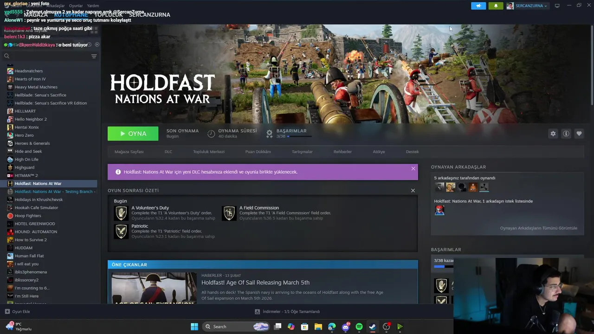Go to the MAĞAZA tab
The height and width of the screenshot is (334, 594).
point(36,15)
